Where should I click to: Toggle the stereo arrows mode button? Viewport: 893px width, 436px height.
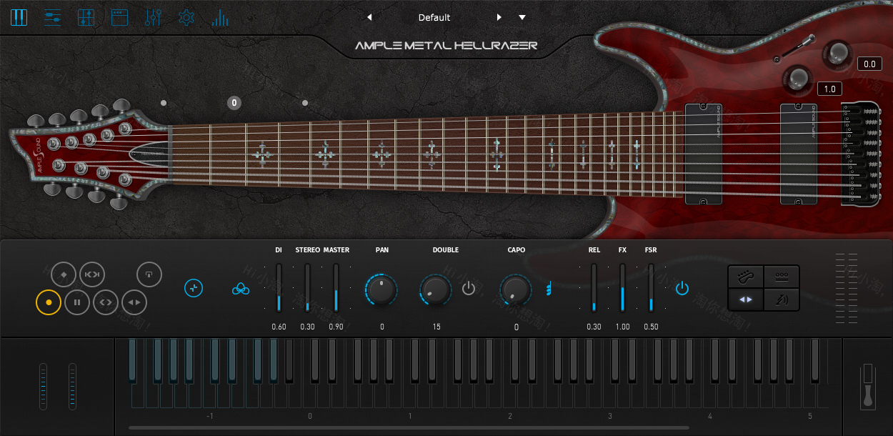[x=745, y=299]
